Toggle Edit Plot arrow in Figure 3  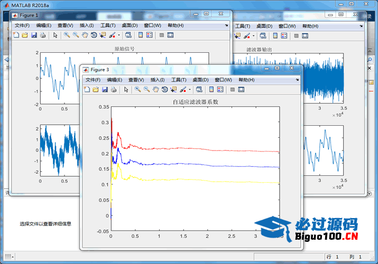point(126,90)
